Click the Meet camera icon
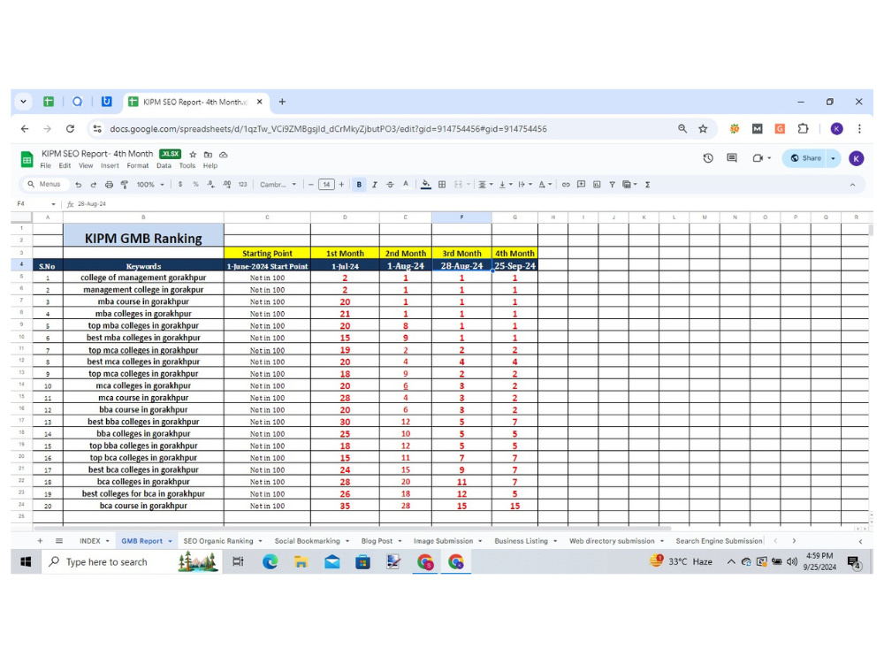The height and width of the screenshot is (663, 884). click(x=758, y=158)
